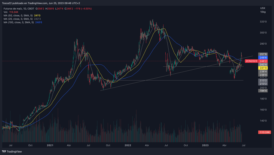Click the 2023 label on time axis
This screenshot has height=155, width=274.
pyautogui.click(x=205, y=145)
